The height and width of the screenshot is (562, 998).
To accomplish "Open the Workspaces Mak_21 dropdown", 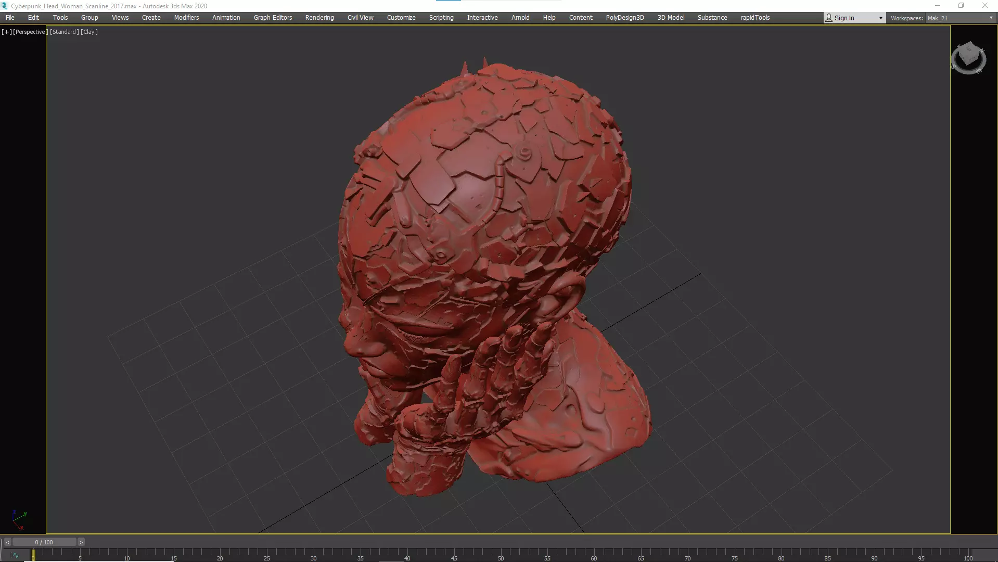I will (961, 18).
